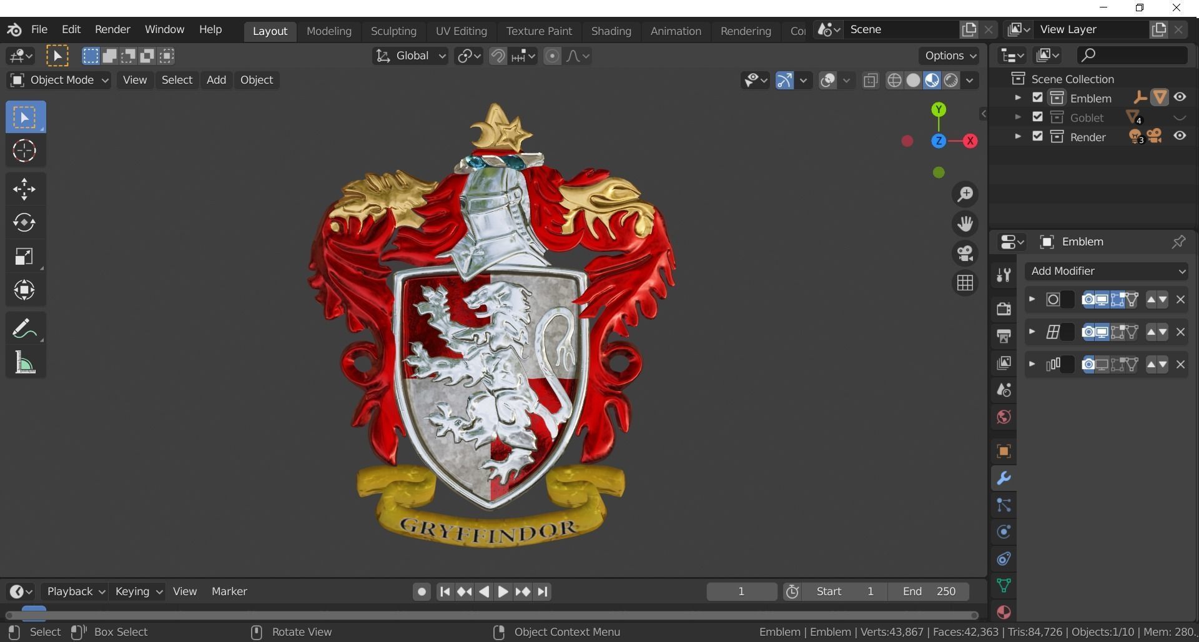This screenshot has height=642, width=1199.
Task: Open the Tool properties tab
Action: [1004, 275]
